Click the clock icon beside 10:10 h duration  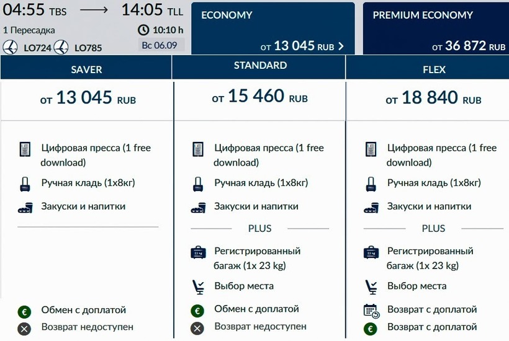click(x=143, y=30)
